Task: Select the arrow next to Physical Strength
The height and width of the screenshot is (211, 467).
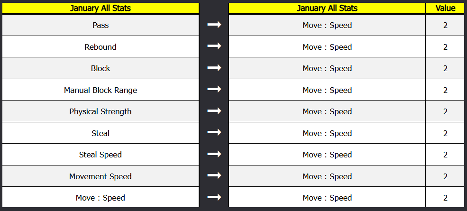Action: [x=214, y=111]
